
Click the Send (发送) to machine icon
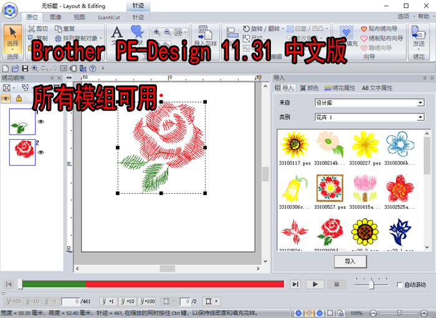click(x=419, y=34)
